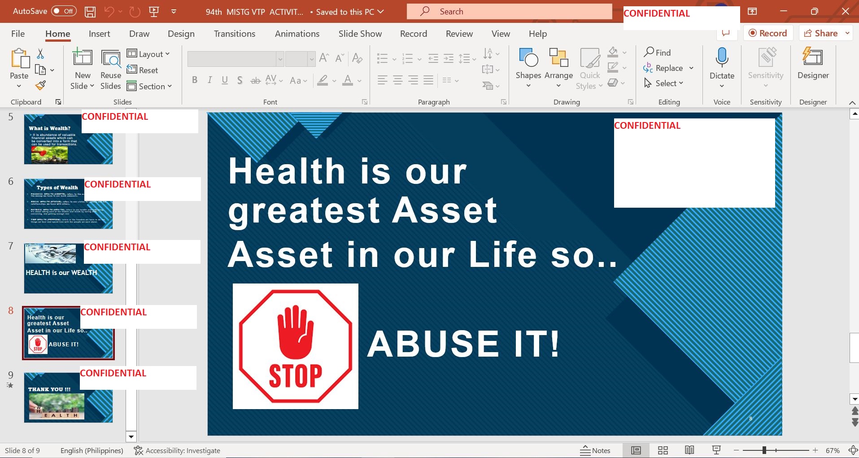The width and height of the screenshot is (859, 458).
Task: Click Reset slide button
Action: coord(143,70)
